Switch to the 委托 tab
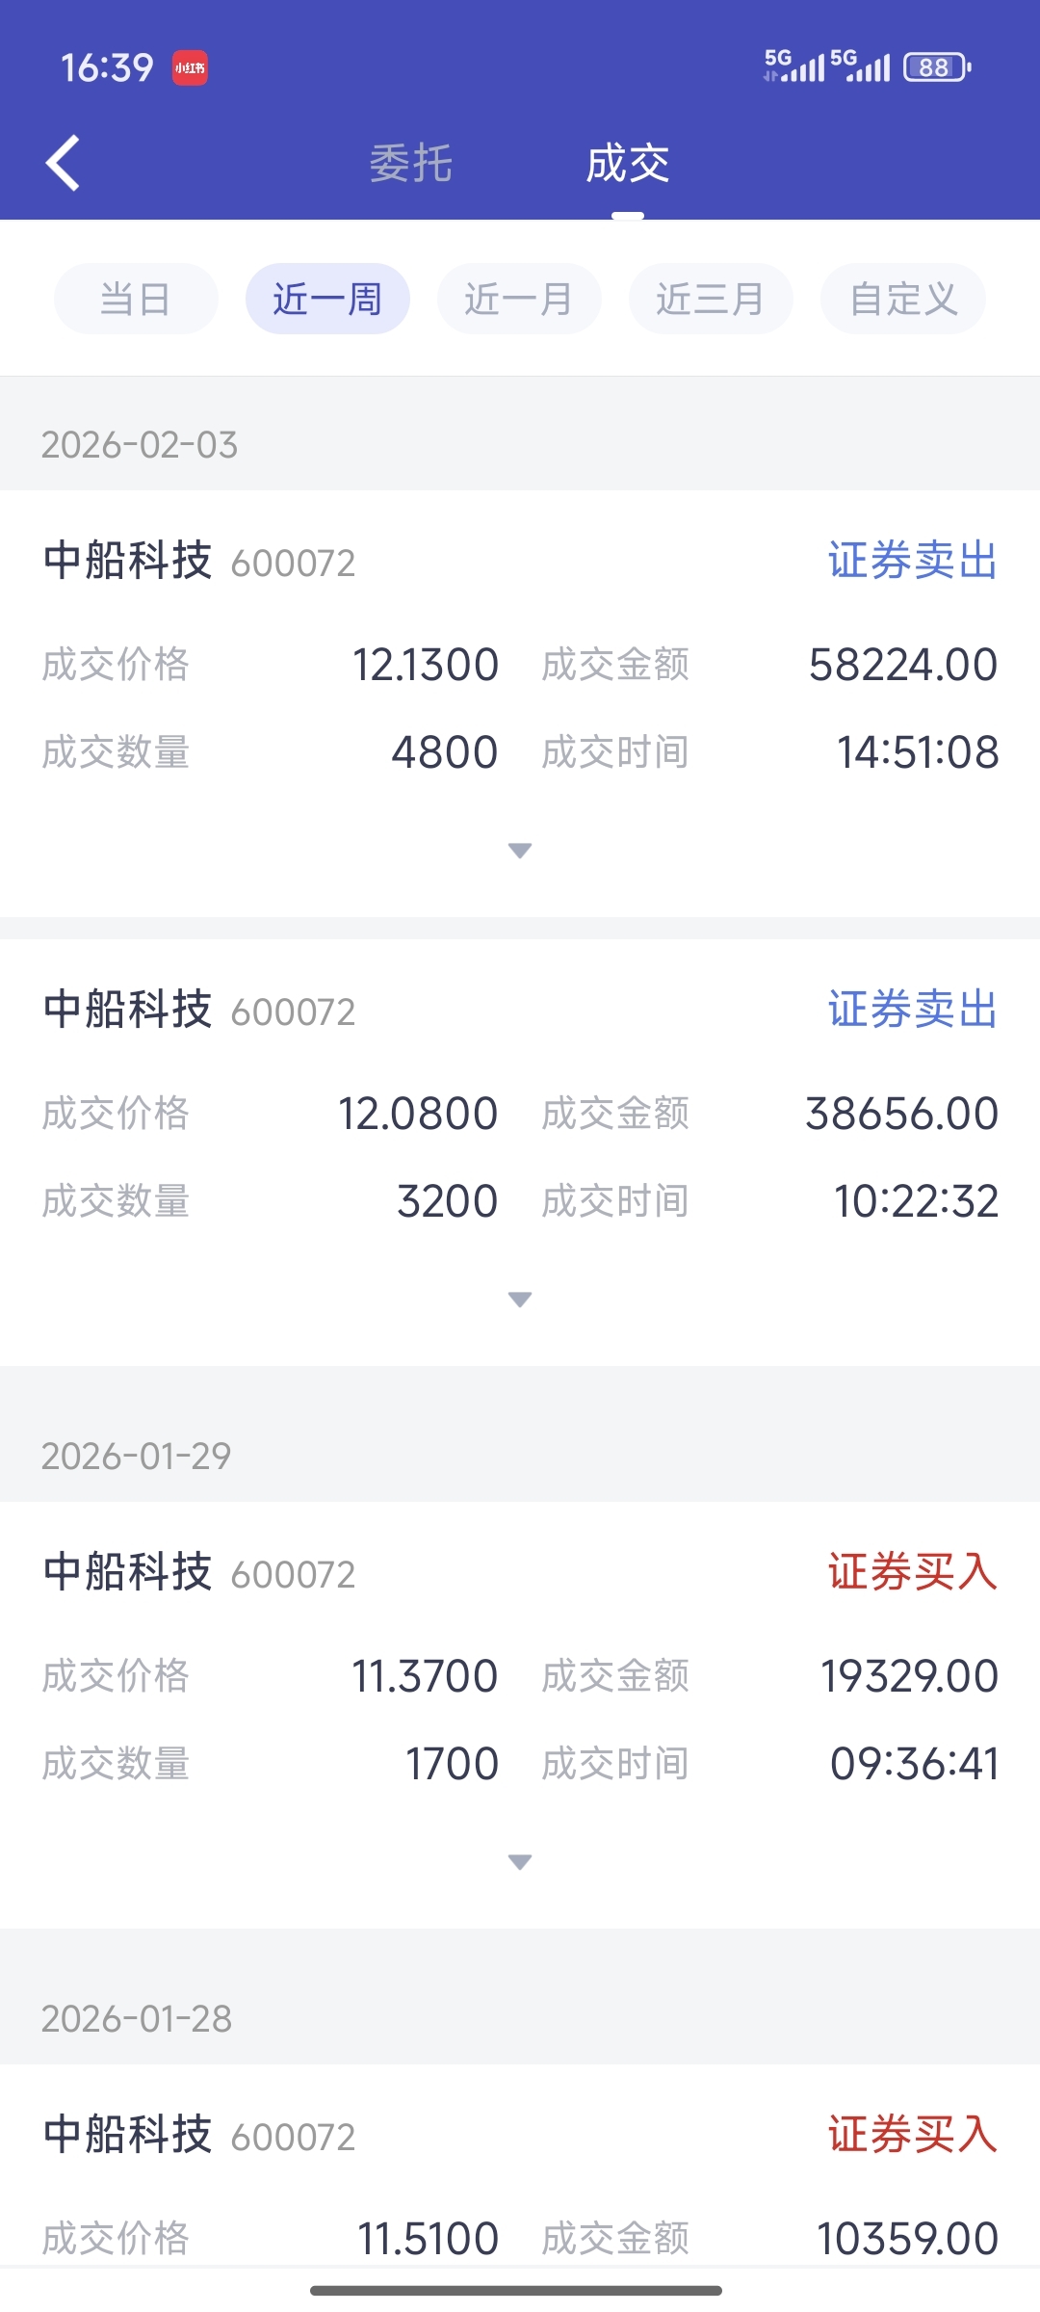 pos(411,163)
